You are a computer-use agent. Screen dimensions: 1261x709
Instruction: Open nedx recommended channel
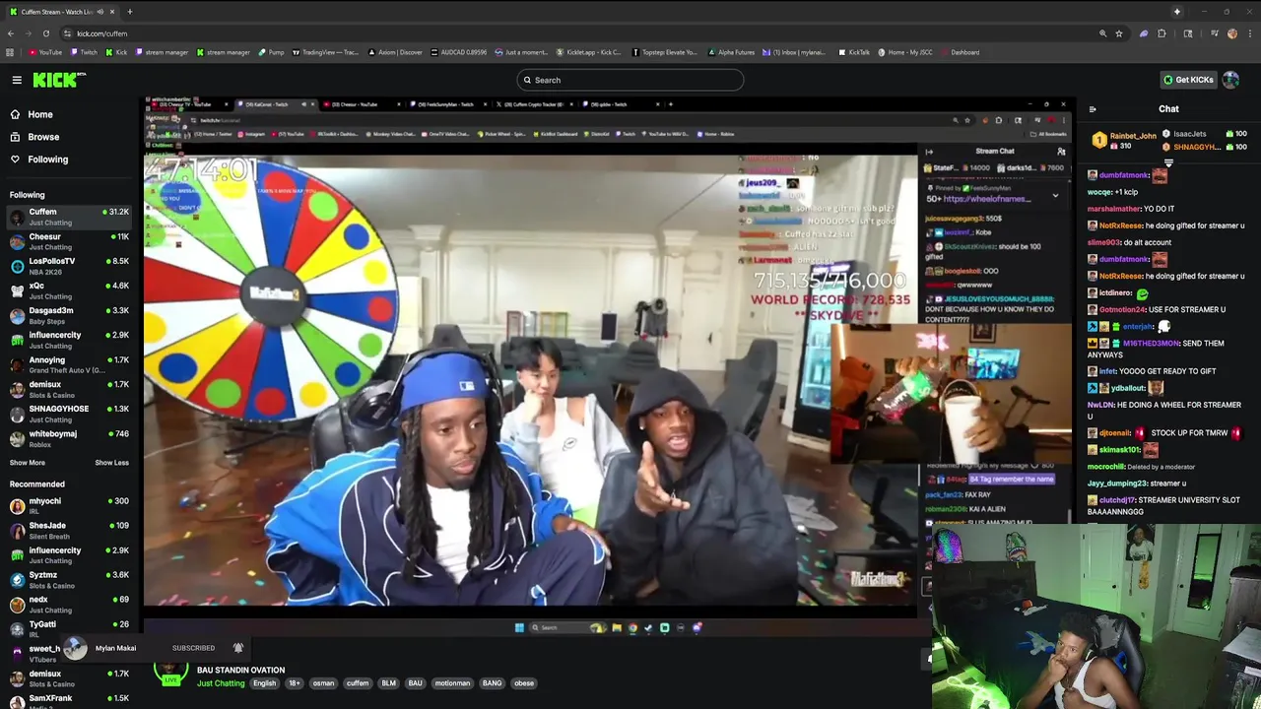[69, 605]
